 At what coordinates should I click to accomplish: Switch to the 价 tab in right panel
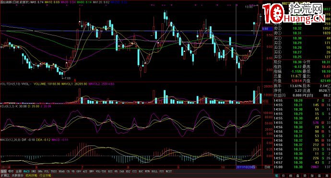click(x=284, y=176)
